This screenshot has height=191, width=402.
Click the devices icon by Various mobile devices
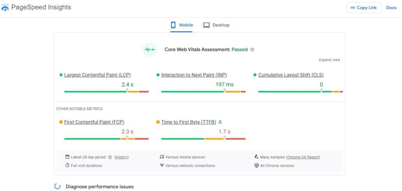pos(162,157)
